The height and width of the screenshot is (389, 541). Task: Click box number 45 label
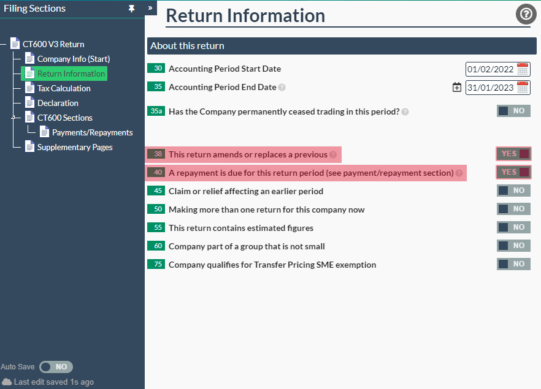point(156,191)
